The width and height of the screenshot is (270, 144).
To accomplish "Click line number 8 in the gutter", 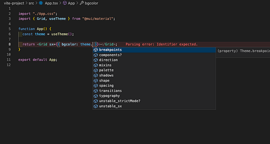I will point(10,45).
